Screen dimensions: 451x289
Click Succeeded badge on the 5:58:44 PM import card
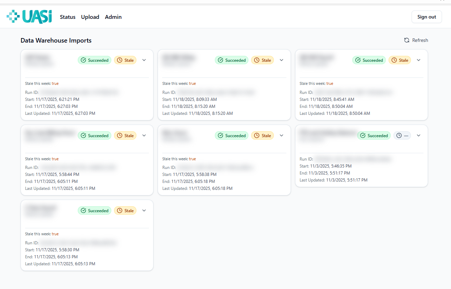click(x=95, y=136)
